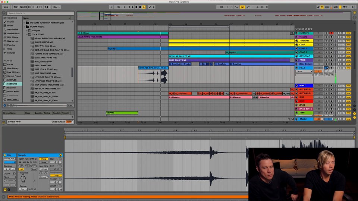Click the Rev reverse sample button
Viewport: 358px width, 201px height.
pos(34,166)
